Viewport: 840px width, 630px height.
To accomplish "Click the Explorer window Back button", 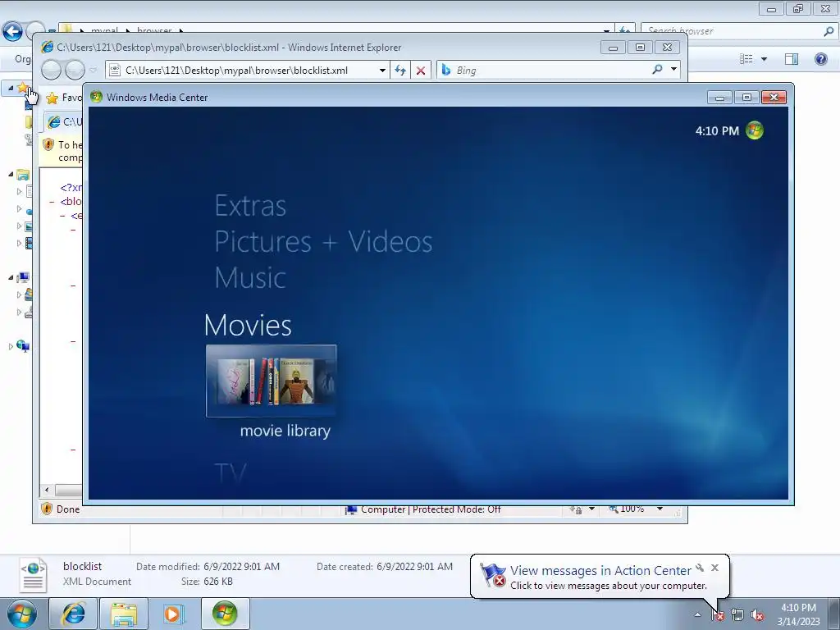I will tap(12, 31).
